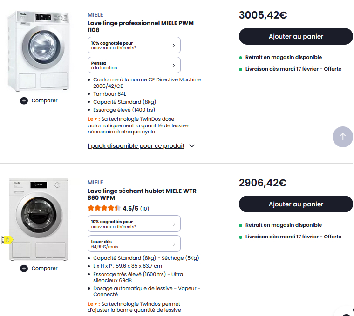Screen dimensions: 354x316
Task: Click the PWM 1108 washing machine image
Action: (x=39, y=50)
